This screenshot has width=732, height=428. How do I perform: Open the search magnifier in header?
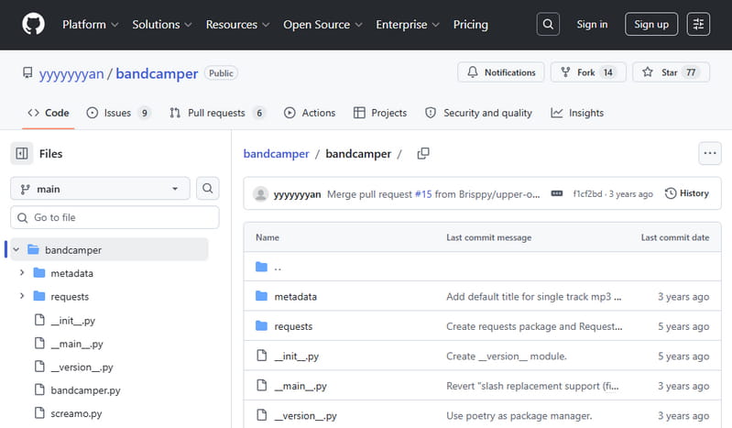pyautogui.click(x=548, y=24)
